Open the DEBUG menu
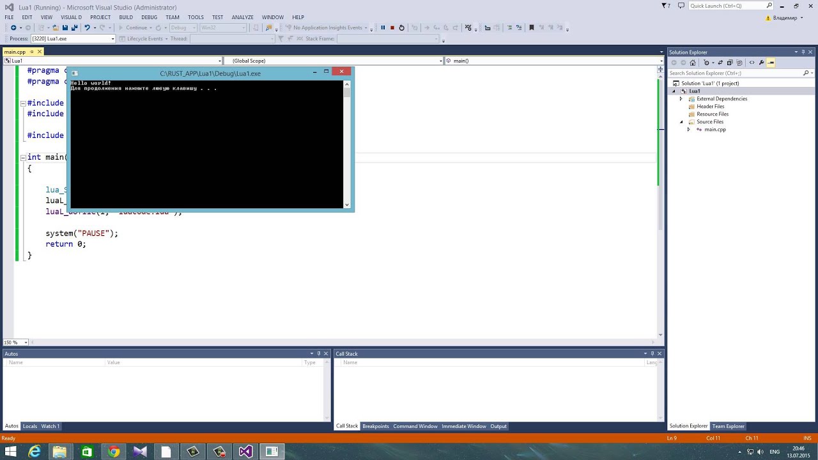Screen dimensions: 818x460 150,17
